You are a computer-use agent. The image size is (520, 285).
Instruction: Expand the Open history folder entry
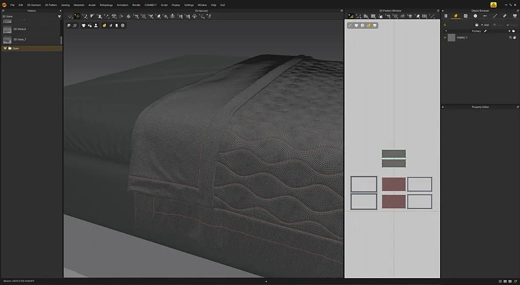5,48
